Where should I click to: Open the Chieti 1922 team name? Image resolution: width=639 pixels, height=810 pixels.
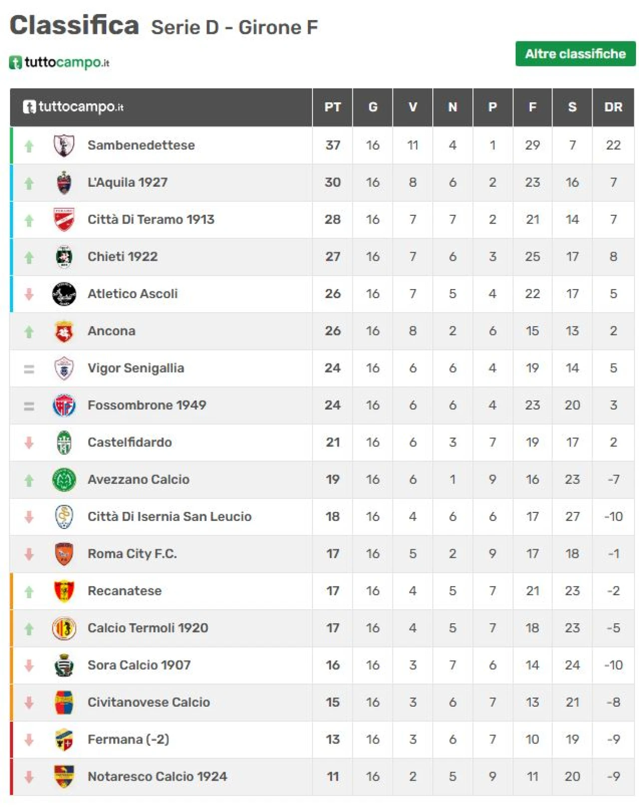pyautogui.click(x=123, y=257)
